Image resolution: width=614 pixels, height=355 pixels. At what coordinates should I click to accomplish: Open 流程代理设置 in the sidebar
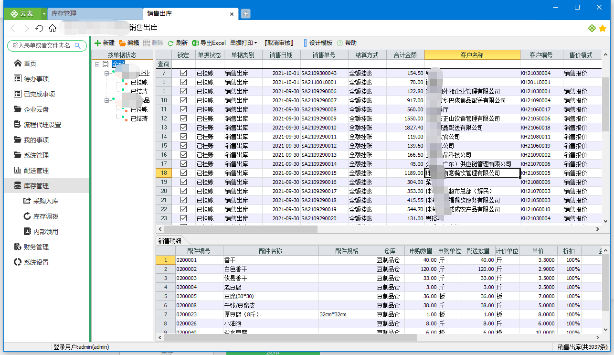(x=46, y=125)
